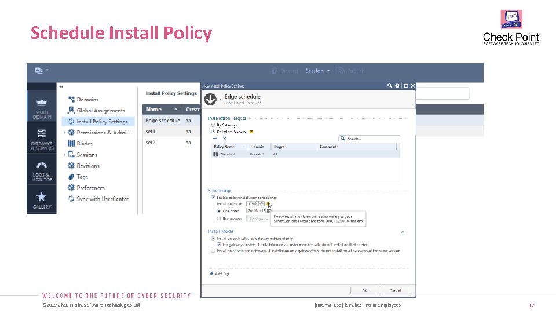Click the dialog title bar search icon

pos(390,86)
